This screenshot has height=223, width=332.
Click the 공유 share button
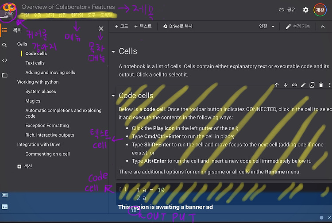pyautogui.click(x=287, y=10)
